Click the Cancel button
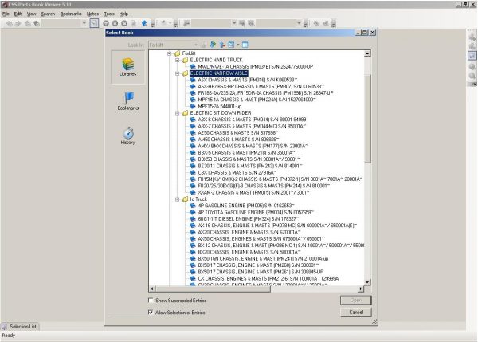Viewport: 478px width, 342px height. point(356,312)
